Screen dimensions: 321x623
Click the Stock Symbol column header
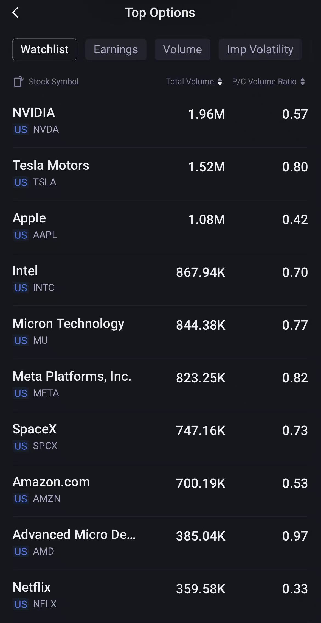pos(54,82)
